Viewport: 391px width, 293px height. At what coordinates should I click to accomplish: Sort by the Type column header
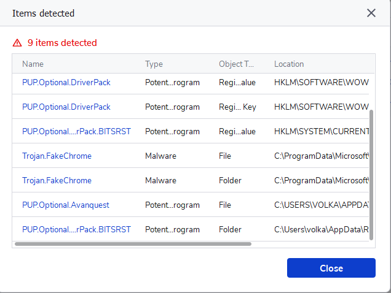154,64
